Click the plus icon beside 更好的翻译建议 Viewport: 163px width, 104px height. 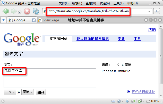[x=129, y=91]
